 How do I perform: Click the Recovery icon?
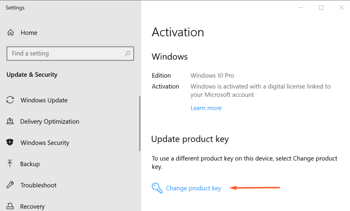[x=10, y=206]
